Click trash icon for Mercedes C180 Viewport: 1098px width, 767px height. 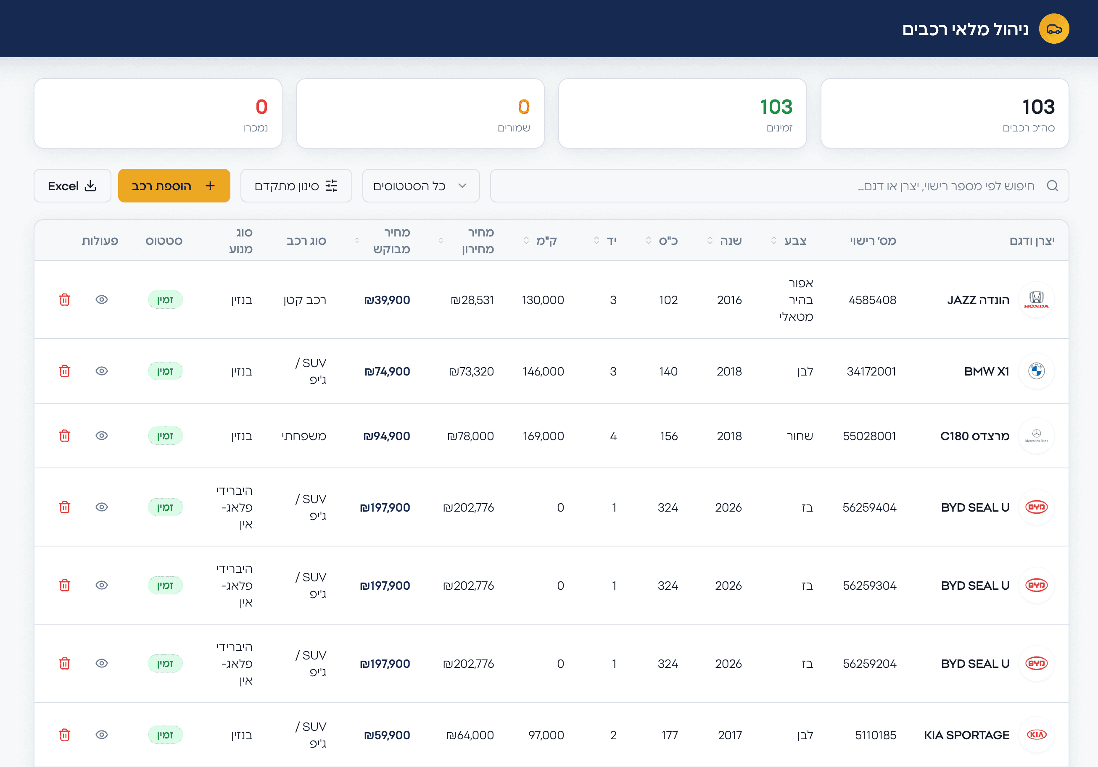pos(65,435)
